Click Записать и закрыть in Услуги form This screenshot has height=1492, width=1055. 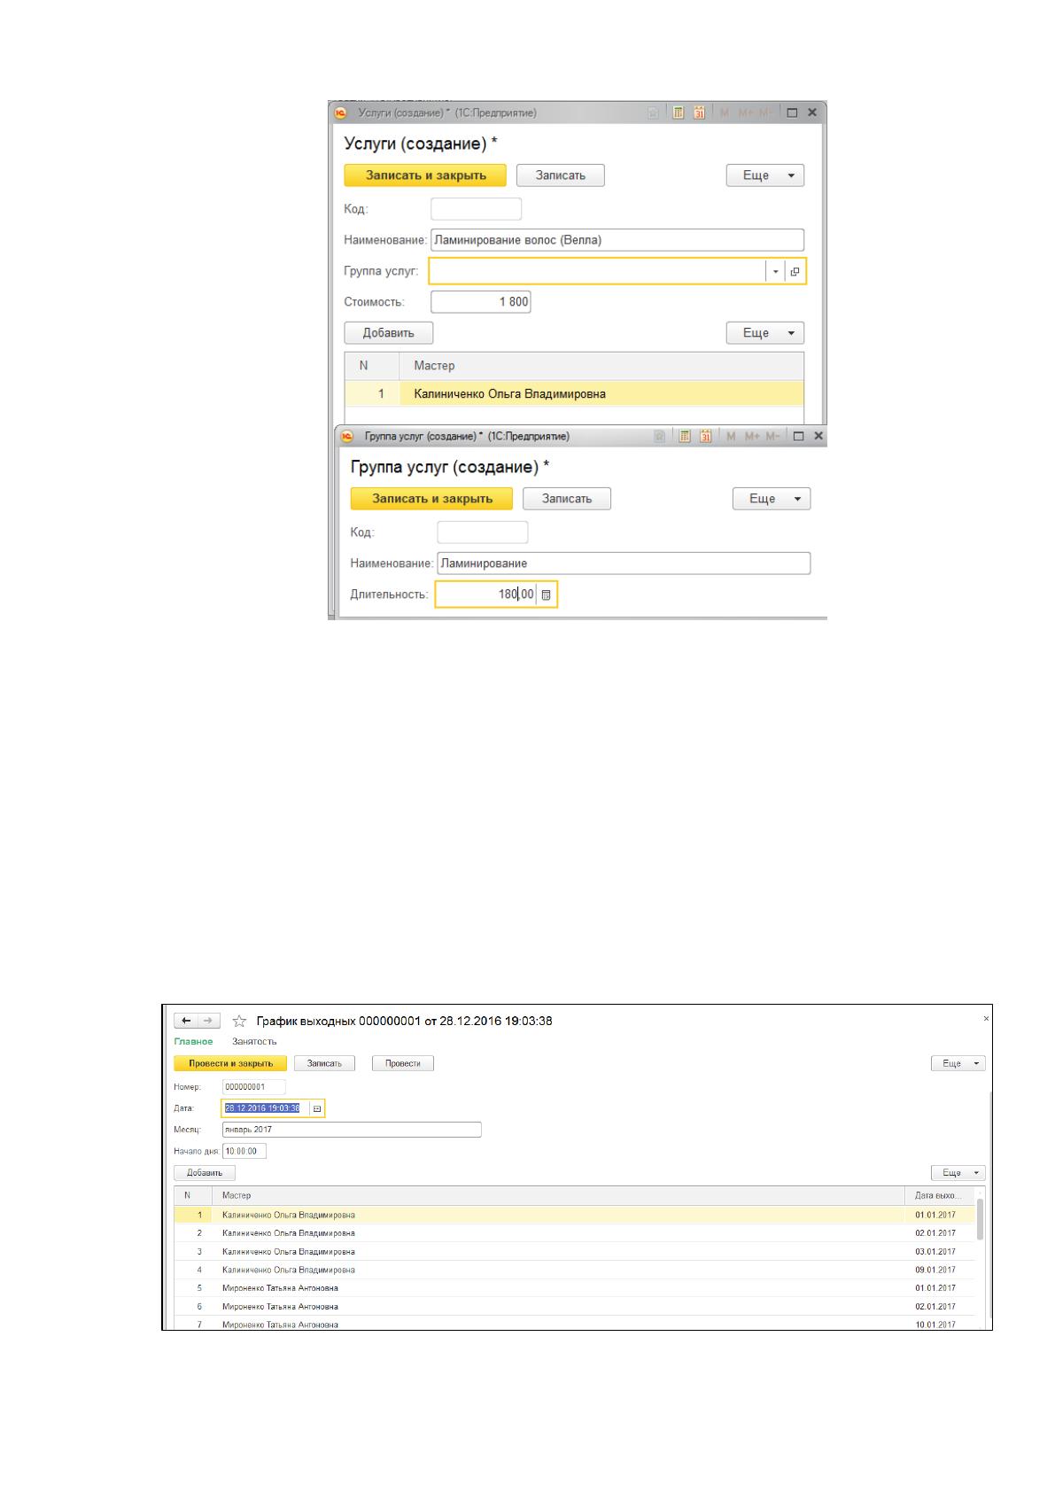(426, 175)
